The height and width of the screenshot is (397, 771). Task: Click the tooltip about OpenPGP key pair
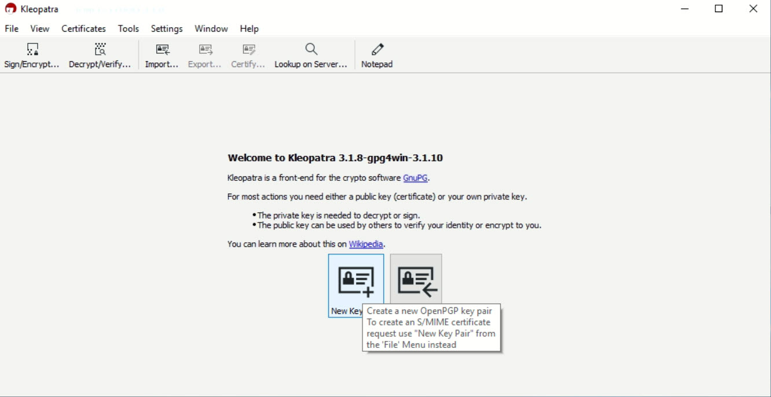pyautogui.click(x=431, y=328)
